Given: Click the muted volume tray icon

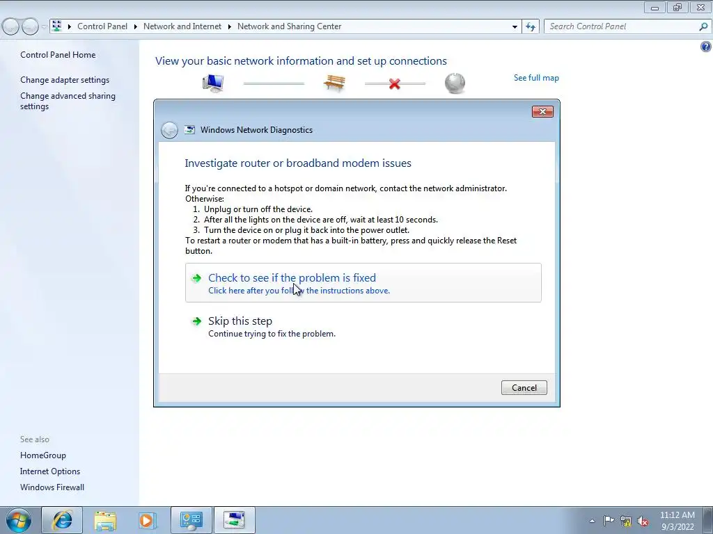Looking at the screenshot, I should pos(643,521).
